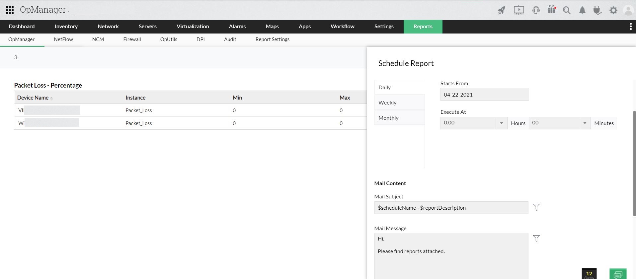Click the Instance column header

coord(135,98)
